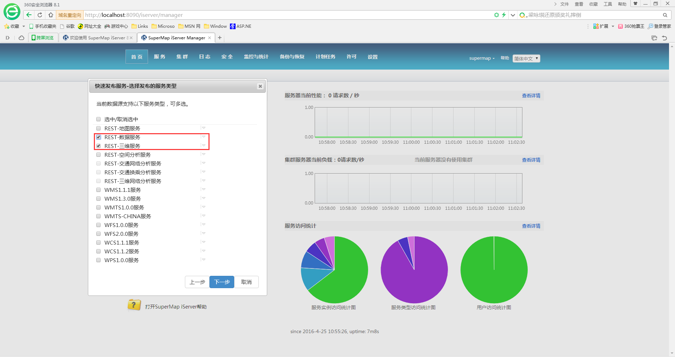The height and width of the screenshot is (357, 675).
Task: Open the 手机收藏夹 bookmark
Action: (43, 26)
